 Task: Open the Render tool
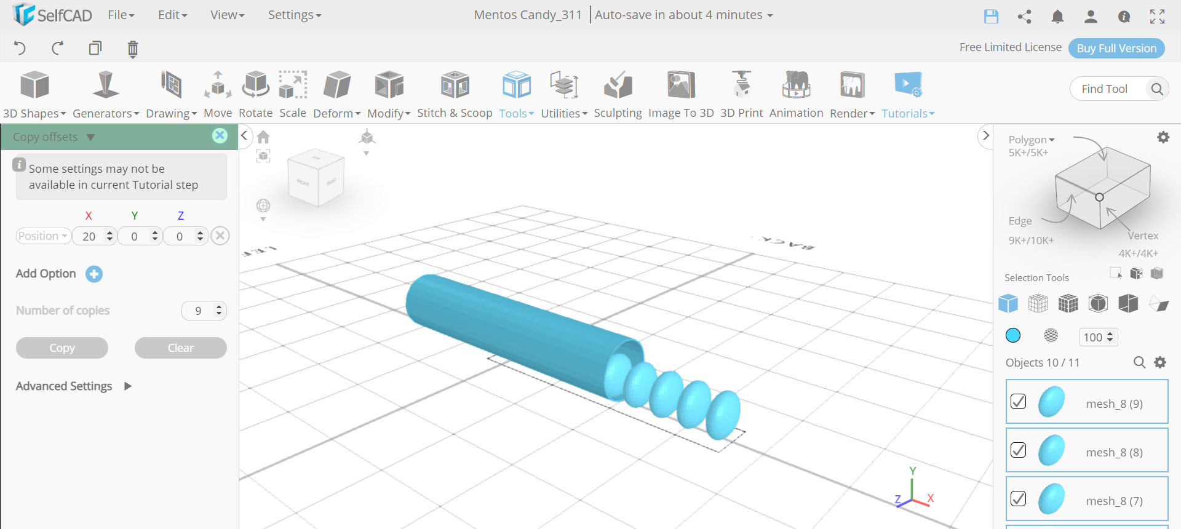pyautogui.click(x=852, y=95)
